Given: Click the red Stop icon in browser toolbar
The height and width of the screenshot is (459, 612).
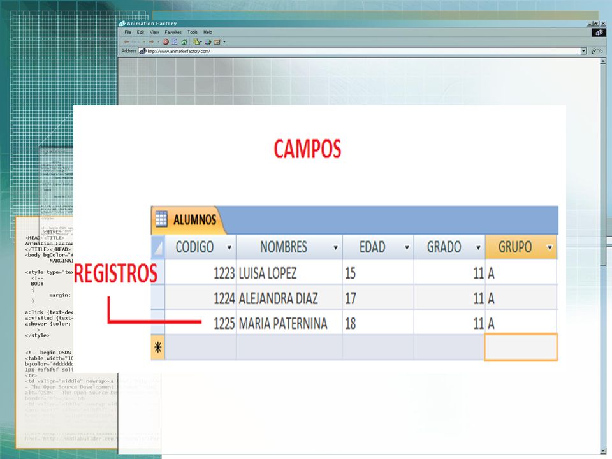Looking at the screenshot, I should click(166, 42).
